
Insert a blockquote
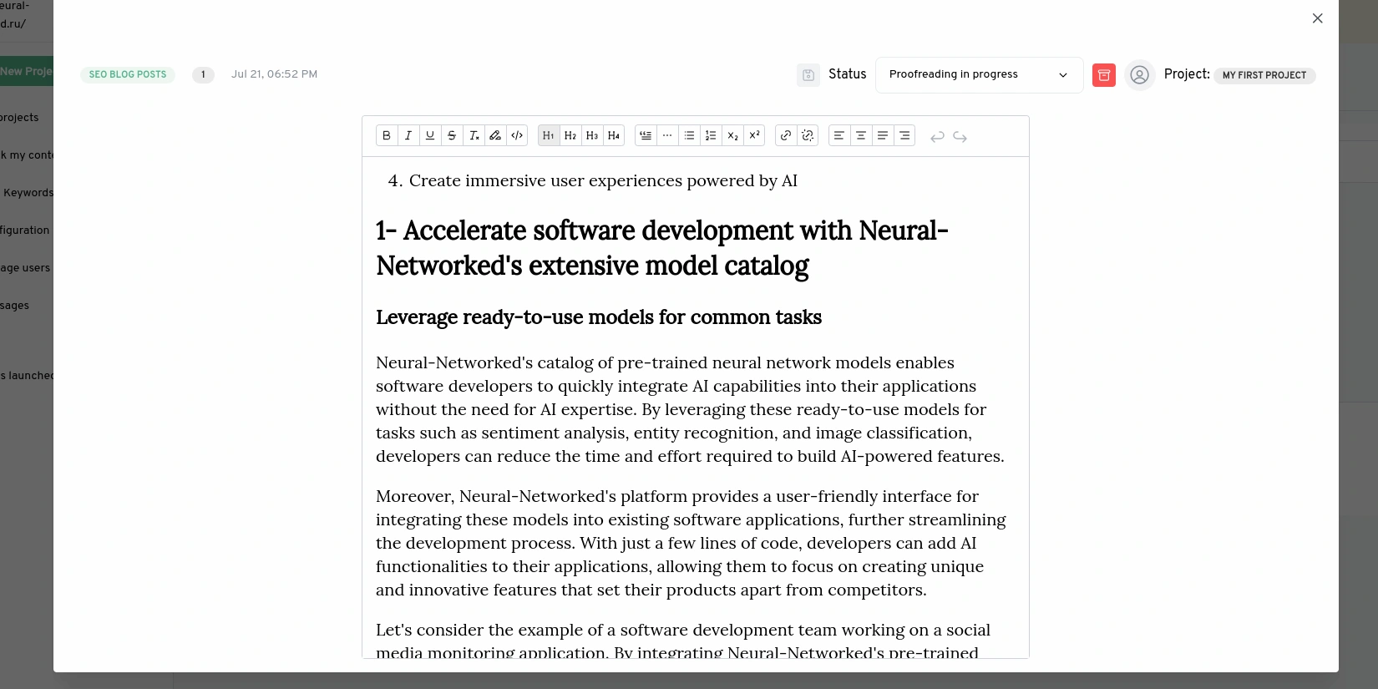(x=646, y=135)
